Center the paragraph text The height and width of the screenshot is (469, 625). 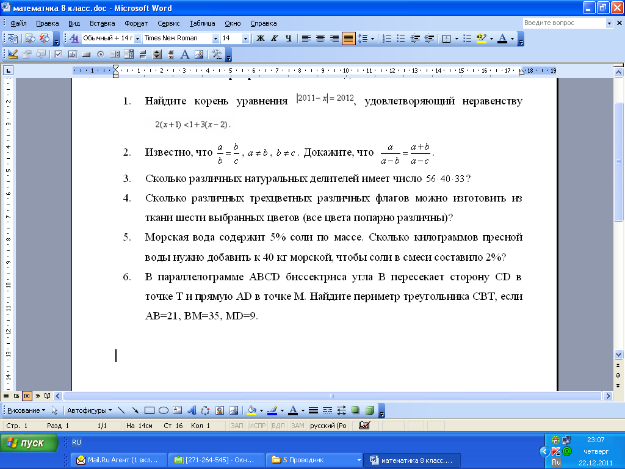pos(320,38)
